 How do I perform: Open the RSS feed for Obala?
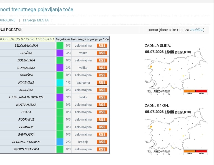point(102,112)
